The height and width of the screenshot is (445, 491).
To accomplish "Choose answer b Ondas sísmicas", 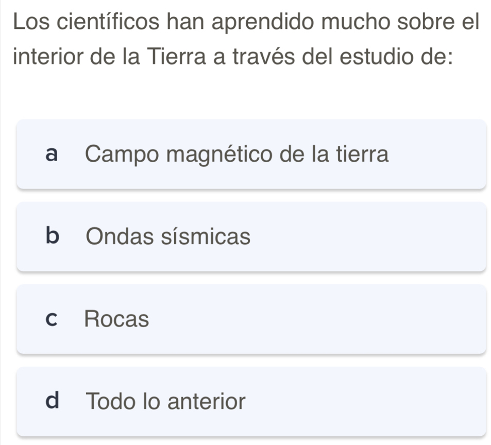I will click(x=251, y=237).
